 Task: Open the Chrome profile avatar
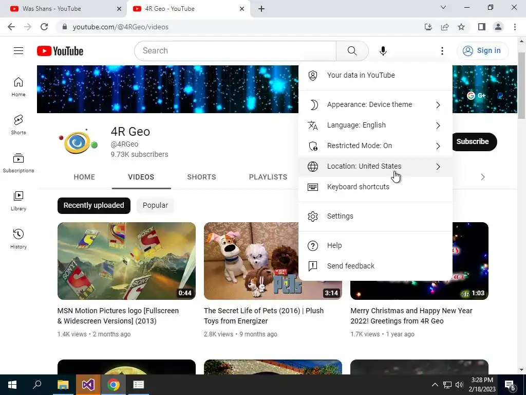[498, 27]
